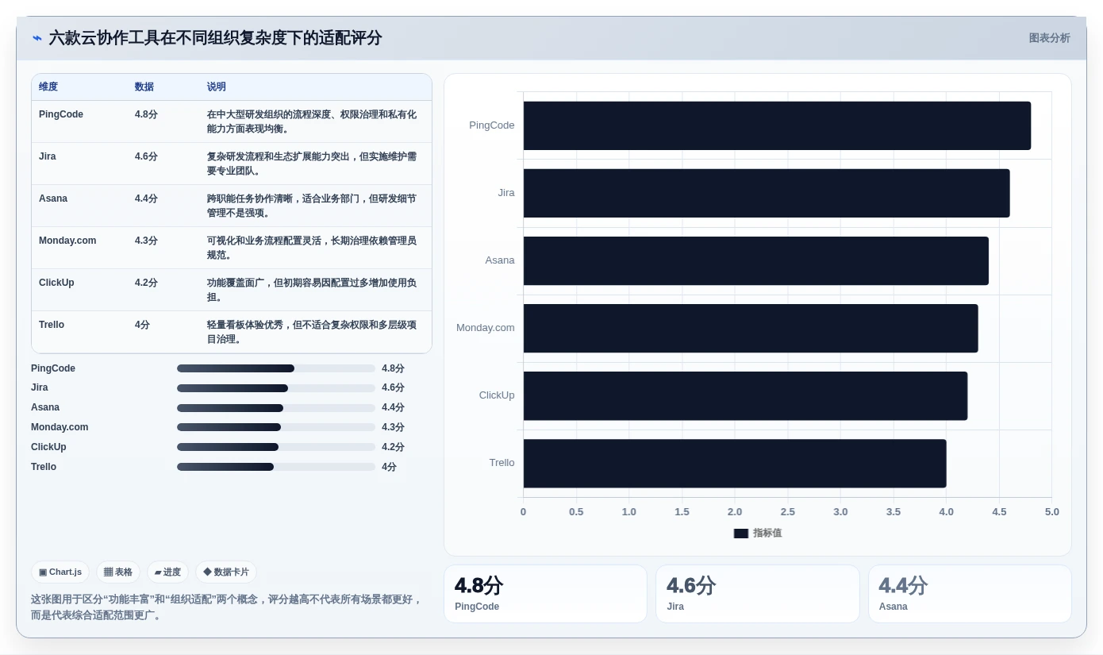
Task: Open the 4.8分 PingCode stat card
Action: click(545, 594)
